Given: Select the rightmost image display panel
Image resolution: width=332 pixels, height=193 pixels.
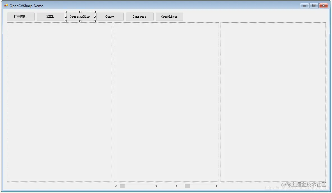Looking at the screenshot, I should [x=274, y=102].
